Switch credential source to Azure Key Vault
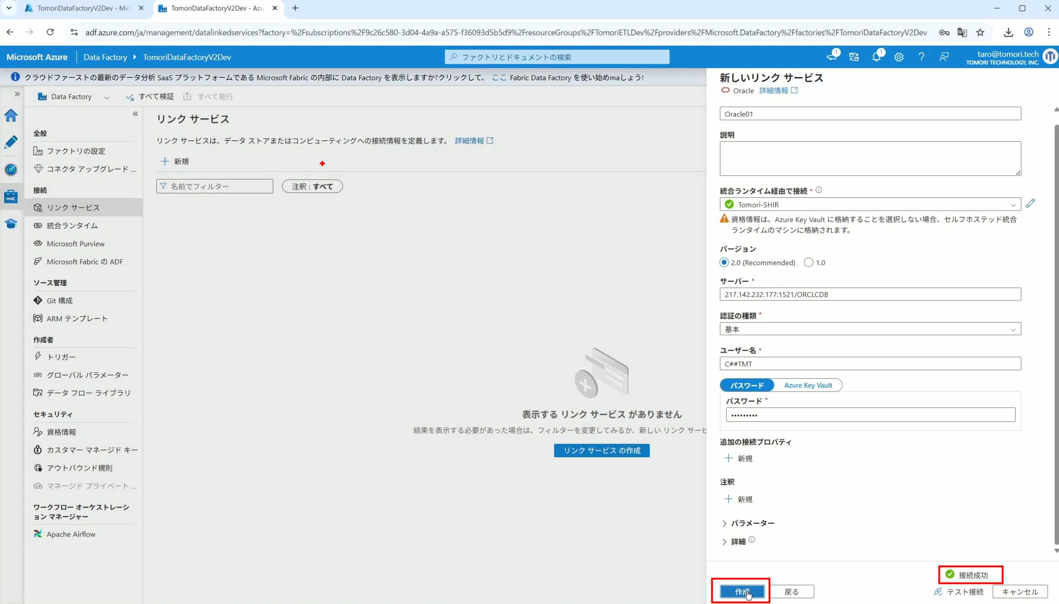This screenshot has height=604, width=1059. (x=808, y=385)
